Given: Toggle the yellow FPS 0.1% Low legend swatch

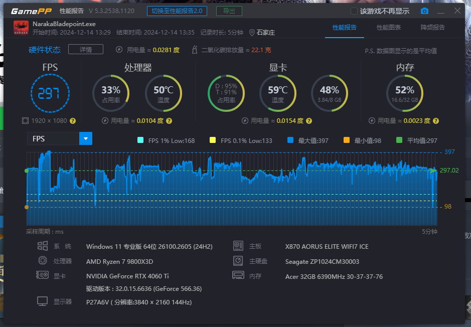Looking at the screenshot, I should click(213, 140).
